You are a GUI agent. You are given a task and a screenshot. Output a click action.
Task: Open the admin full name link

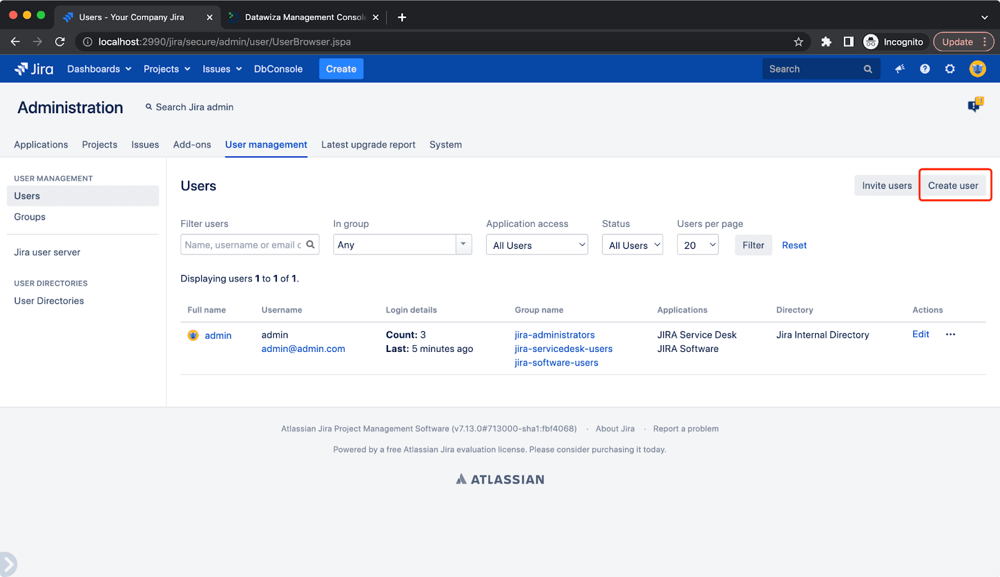(218, 336)
